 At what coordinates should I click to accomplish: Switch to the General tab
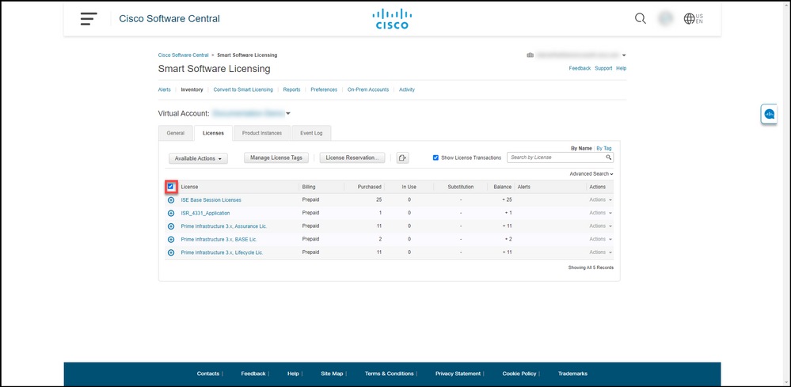tap(176, 134)
